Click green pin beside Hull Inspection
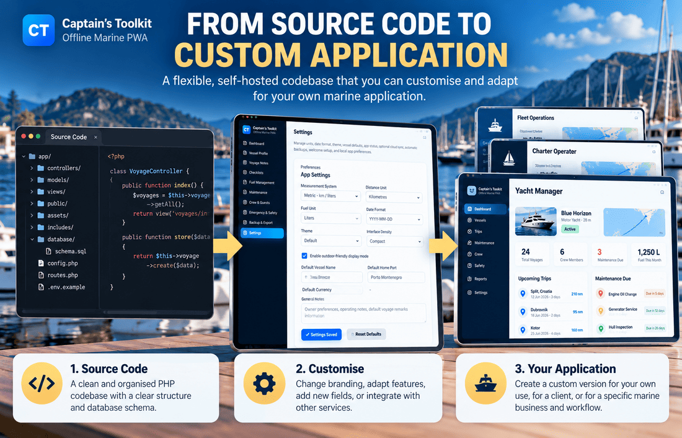This screenshot has height=438, width=682. pos(601,329)
